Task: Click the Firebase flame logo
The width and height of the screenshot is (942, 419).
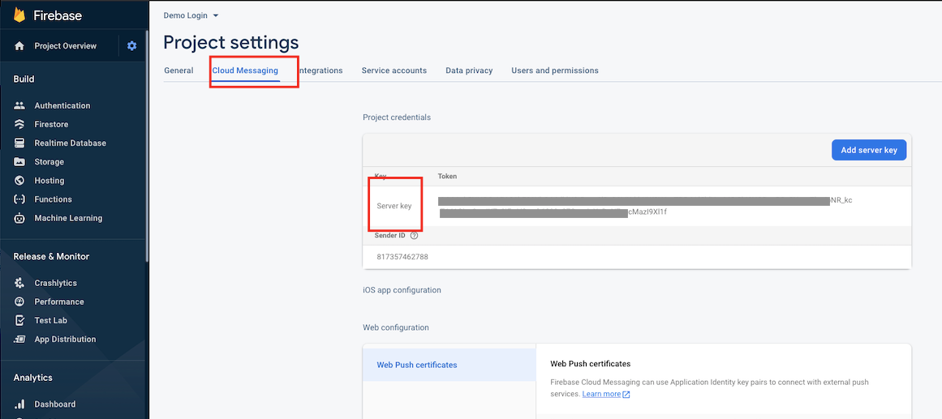Action: (x=19, y=15)
